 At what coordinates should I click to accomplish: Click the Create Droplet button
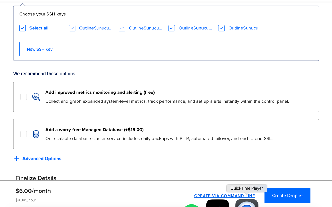[x=287, y=196]
